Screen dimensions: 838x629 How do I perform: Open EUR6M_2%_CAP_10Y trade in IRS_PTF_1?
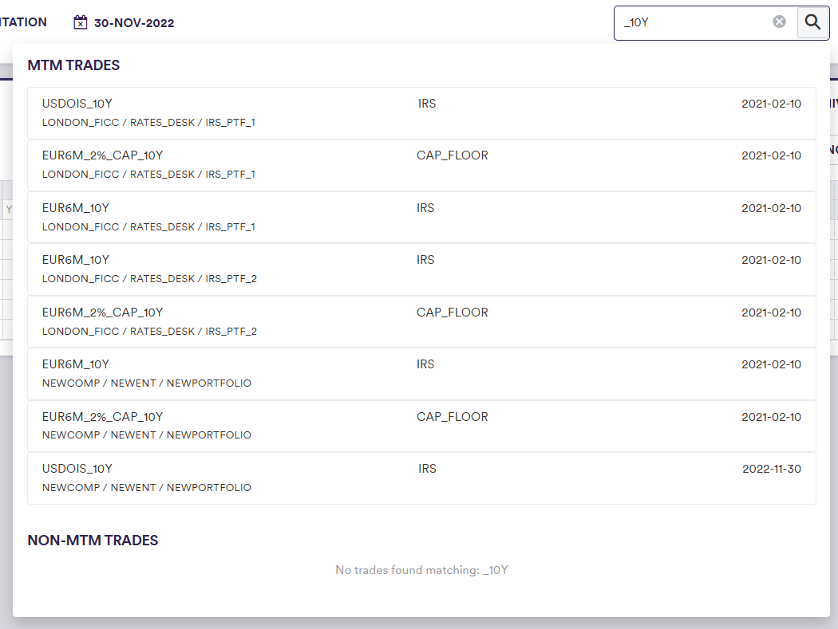point(421,165)
